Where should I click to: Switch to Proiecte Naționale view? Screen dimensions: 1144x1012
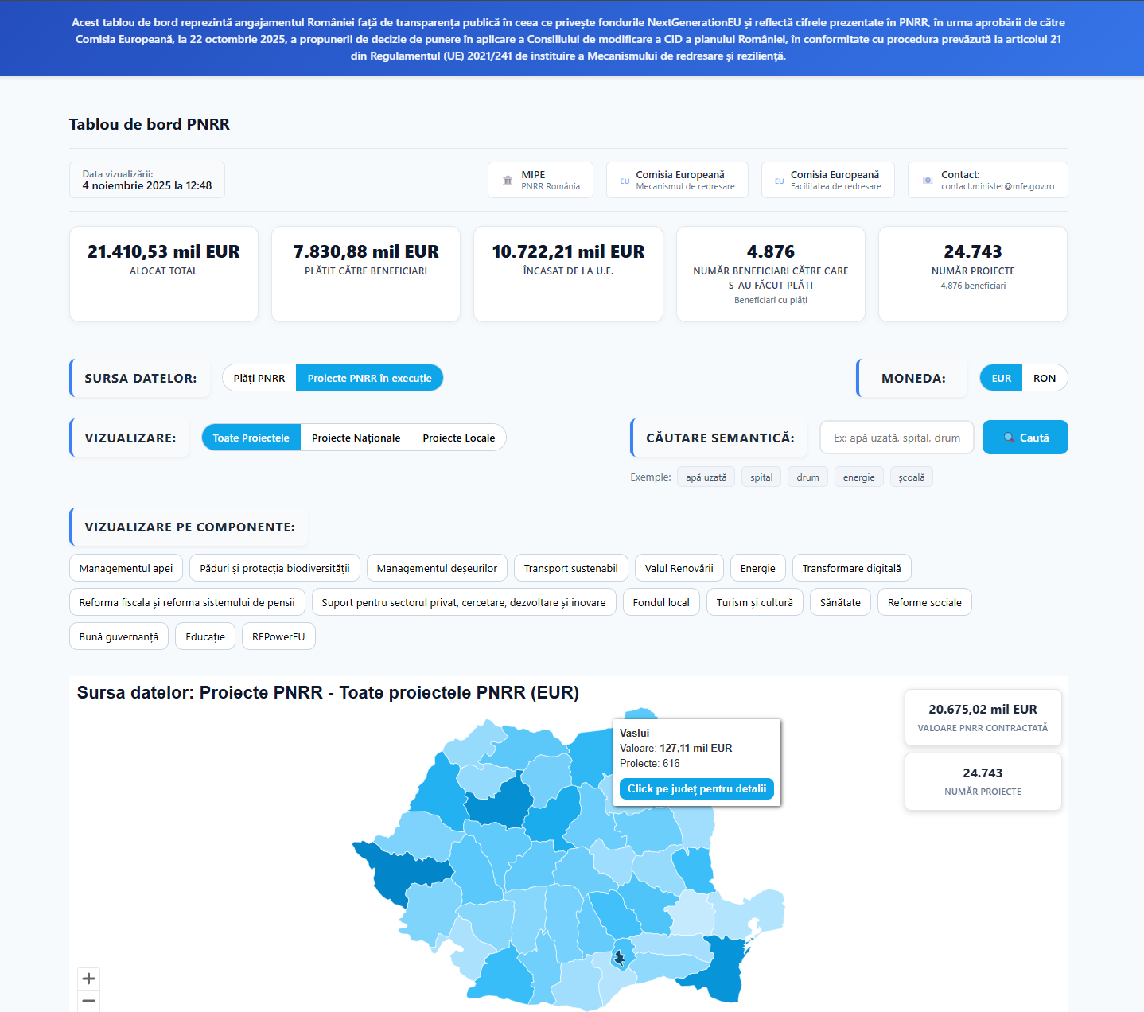point(356,438)
